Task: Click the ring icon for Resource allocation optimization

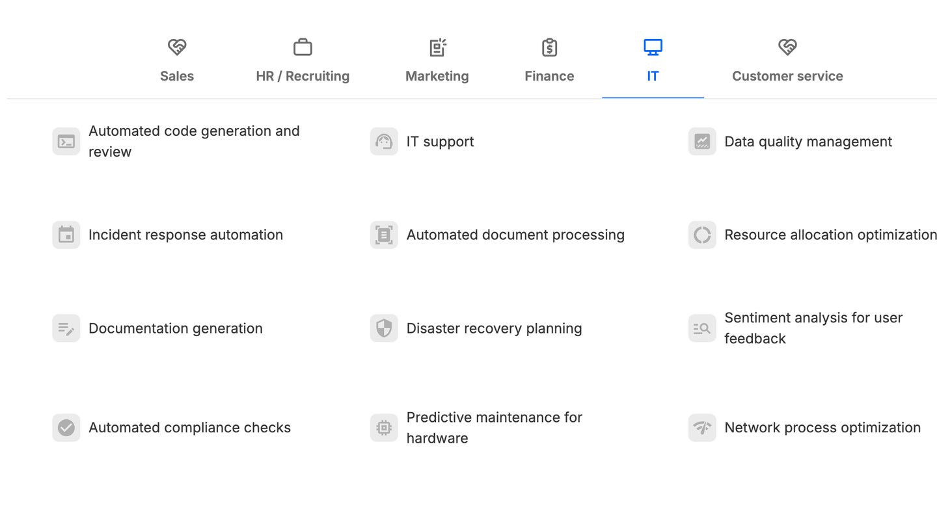Action: [x=702, y=235]
